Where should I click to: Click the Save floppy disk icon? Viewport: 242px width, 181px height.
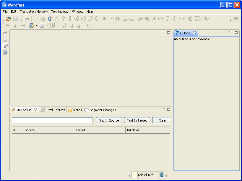(15, 19)
